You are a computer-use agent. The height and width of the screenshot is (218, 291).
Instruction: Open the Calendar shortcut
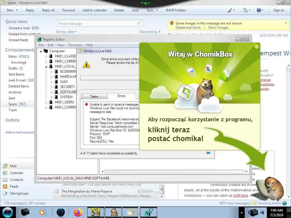(x=16, y=173)
